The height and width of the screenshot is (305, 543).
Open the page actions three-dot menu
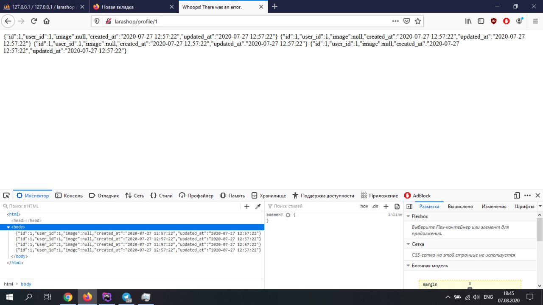[x=395, y=21]
